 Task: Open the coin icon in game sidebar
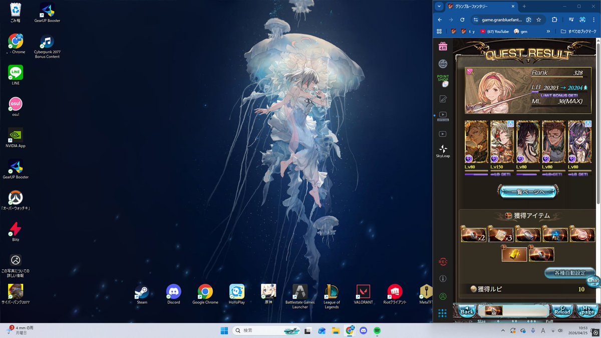pyautogui.click(x=443, y=64)
